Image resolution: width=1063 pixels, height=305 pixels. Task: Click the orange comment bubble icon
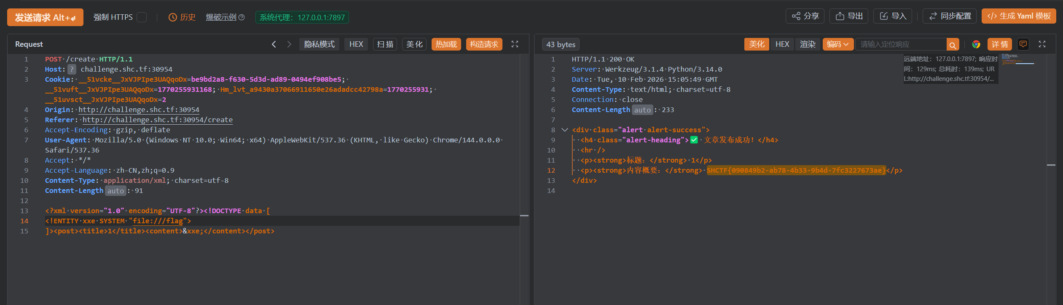[x=1023, y=44]
